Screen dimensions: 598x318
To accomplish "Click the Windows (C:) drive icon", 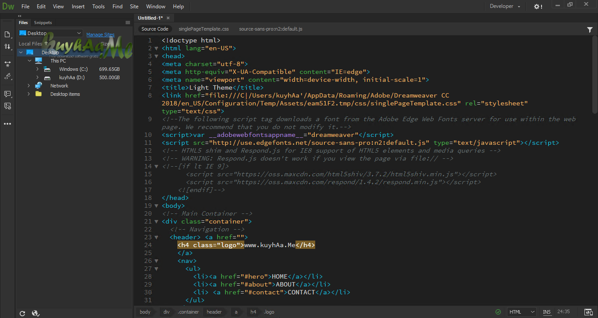I will [x=47, y=69].
